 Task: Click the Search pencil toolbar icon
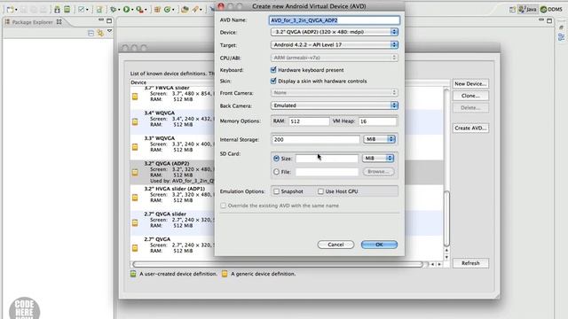point(195,10)
